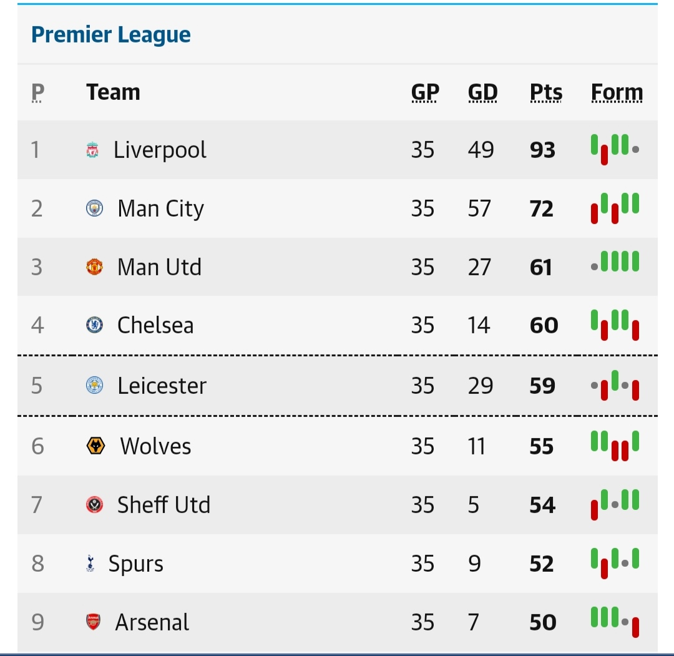Select Arsenal's form indicator bars
Image resolution: width=674 pixels, height=656 pixels.
[615, 622]
